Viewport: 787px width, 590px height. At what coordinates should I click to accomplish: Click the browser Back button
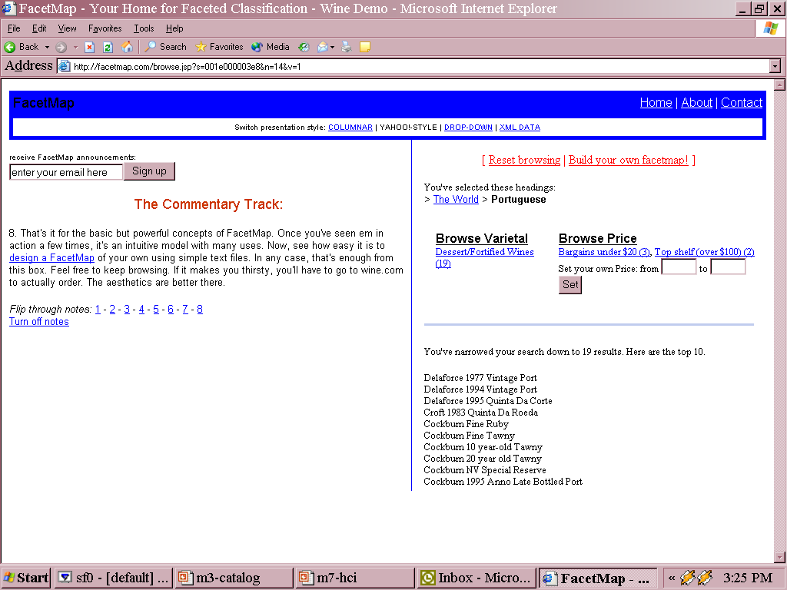point(22,47)
